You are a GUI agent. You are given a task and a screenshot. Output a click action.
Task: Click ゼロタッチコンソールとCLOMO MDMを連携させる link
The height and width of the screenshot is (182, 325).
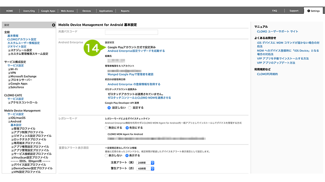point(139,98)
